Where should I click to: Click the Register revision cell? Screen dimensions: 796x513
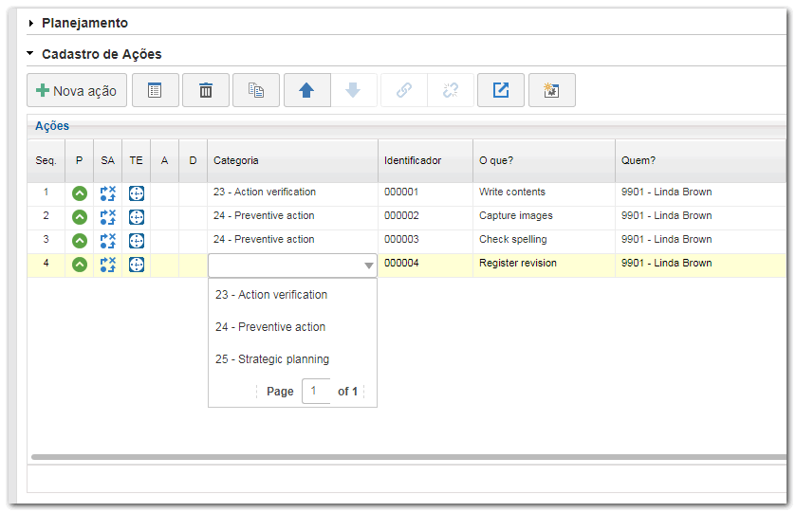tap(544, 264)
